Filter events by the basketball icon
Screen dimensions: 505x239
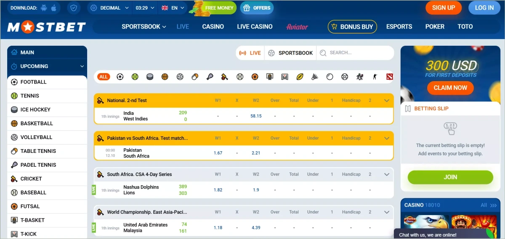click(165, 77)
